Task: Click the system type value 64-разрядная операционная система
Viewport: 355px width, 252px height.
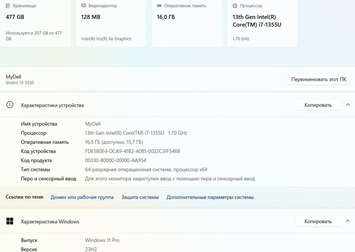Action: [146, 170]
